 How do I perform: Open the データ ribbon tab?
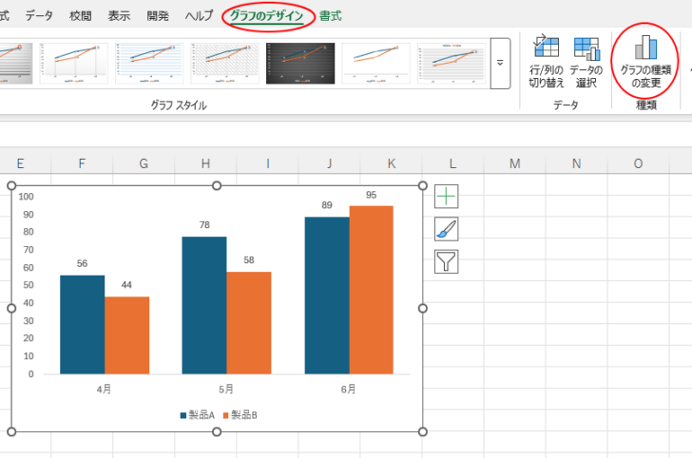(39, 16)
